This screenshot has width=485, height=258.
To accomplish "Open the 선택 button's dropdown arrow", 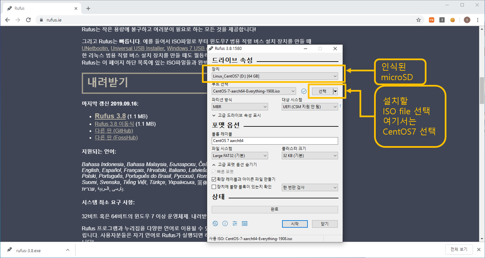I will click(x=335, y=91).
